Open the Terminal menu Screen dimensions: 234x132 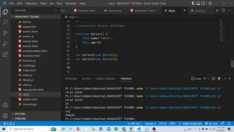click(71, 3)
